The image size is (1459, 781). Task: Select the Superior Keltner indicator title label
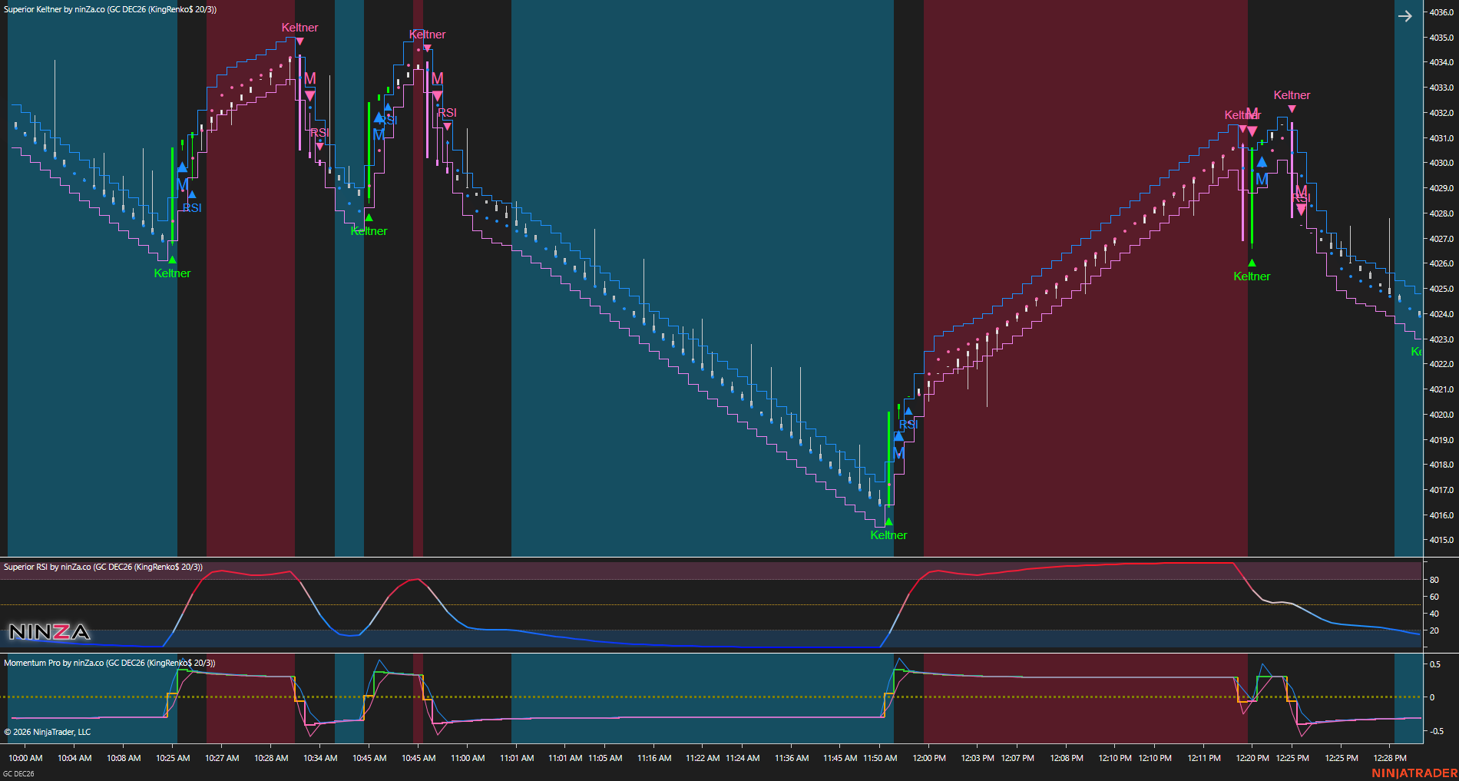pyautogui.click(x=111, y=9)
